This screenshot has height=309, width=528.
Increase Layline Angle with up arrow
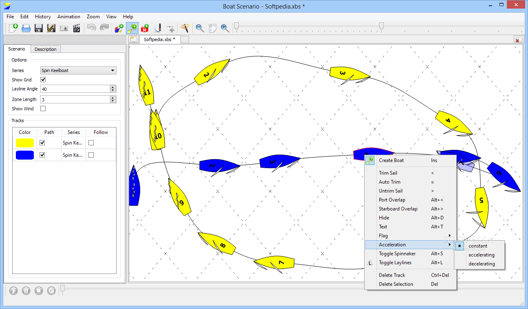tap(113, 87)
